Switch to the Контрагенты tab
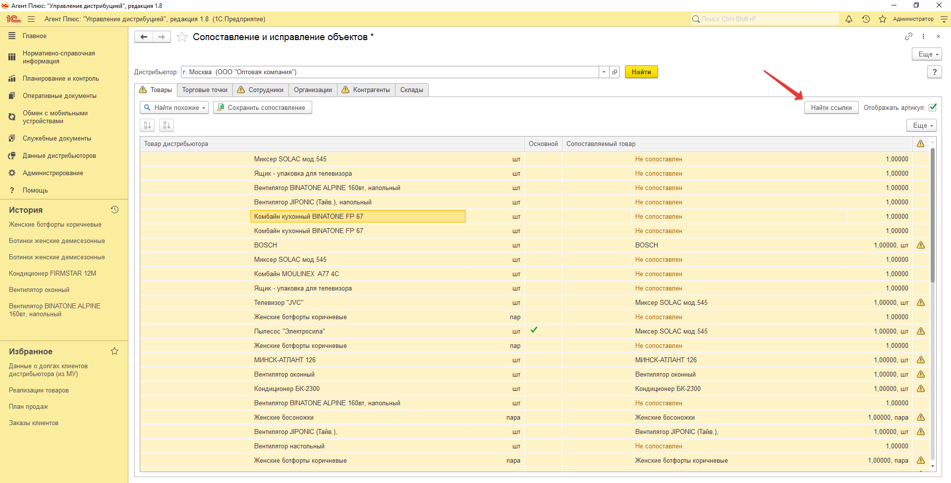Screen dimensions: 951x483 point(366,90)
